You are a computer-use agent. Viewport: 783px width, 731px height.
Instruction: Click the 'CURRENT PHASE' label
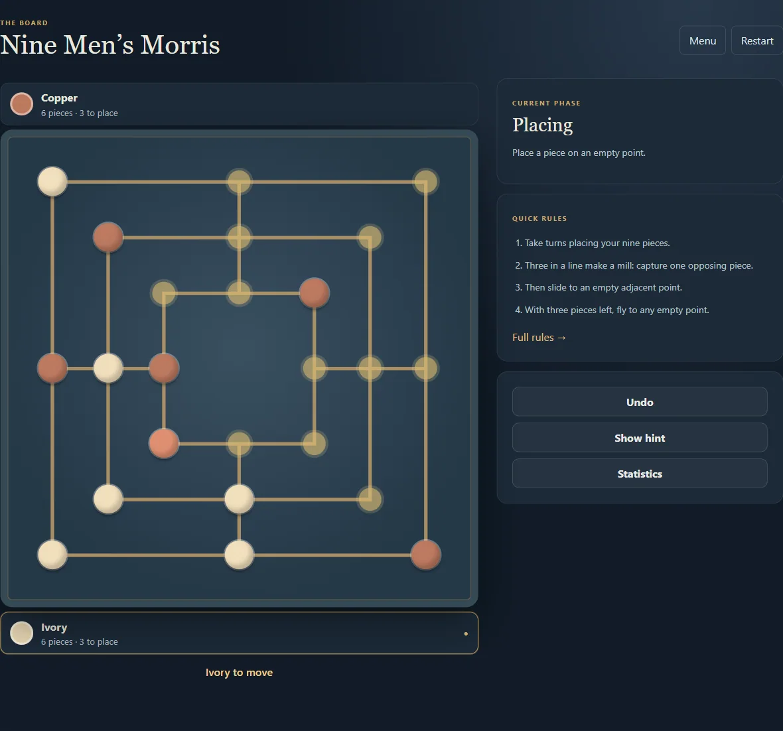546,103
